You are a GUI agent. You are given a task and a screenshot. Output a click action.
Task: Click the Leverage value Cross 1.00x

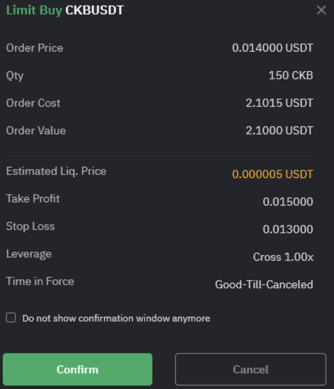tap(283, 257)
